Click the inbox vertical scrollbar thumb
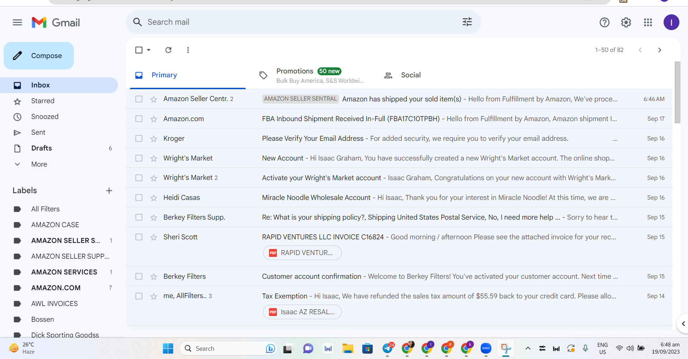The width and height of the screenshot is (688, 359). [677, 92]
